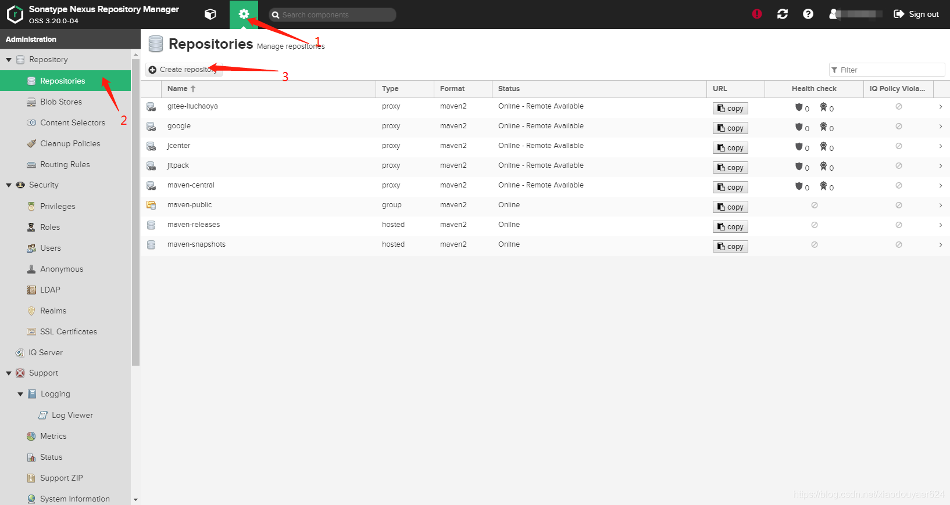Select the maven-central repository name
This screenshot has height=505, width=950.
(x=191, y=185)
